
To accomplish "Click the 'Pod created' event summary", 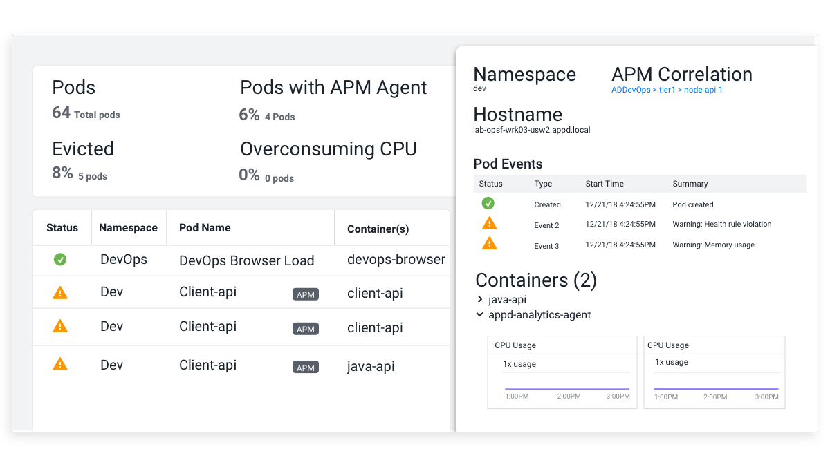I will tap(693, 204).
